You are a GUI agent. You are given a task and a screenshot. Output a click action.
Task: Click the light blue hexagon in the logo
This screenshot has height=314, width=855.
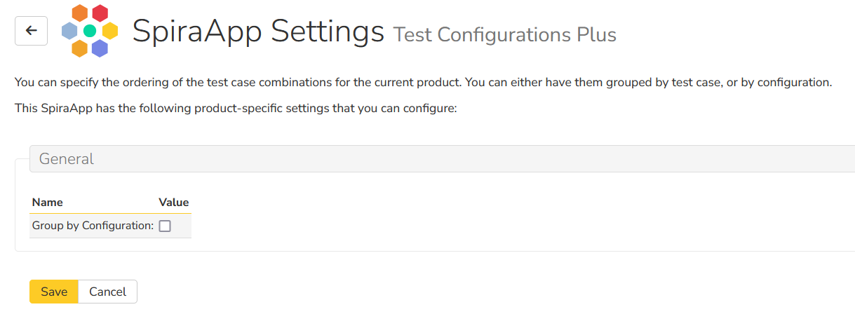pos(69,31)
